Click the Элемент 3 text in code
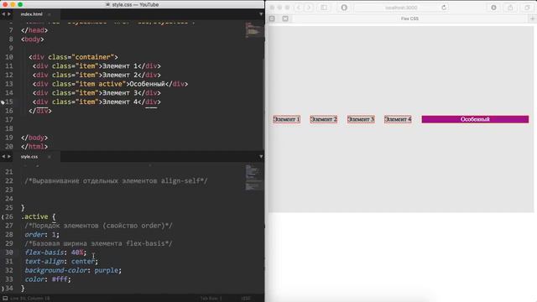 (119, 93)
